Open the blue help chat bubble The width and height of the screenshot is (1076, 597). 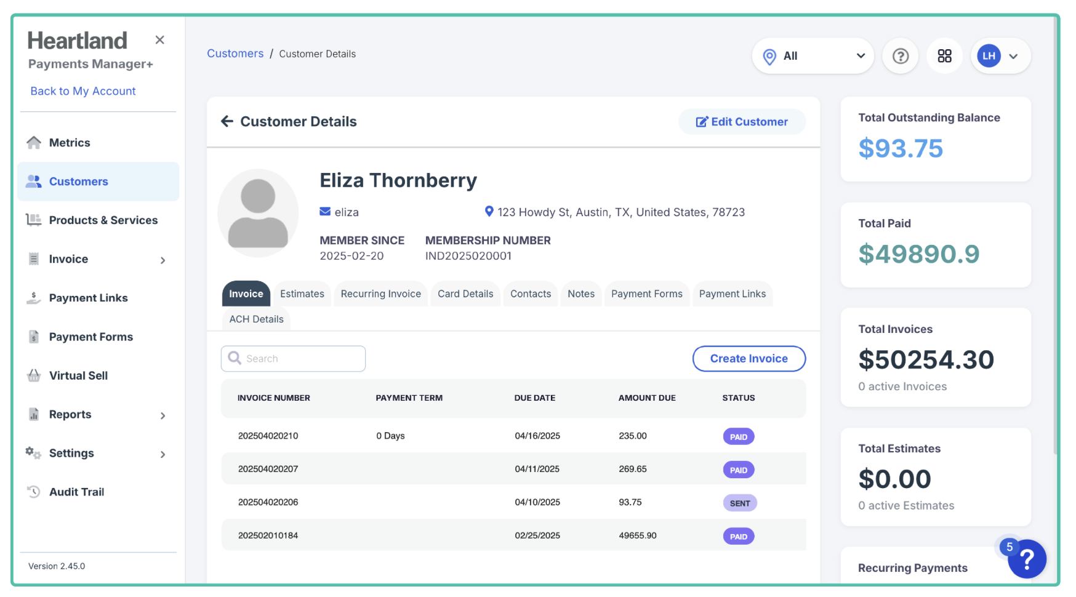pyautogui.click(x=1026, y=559)
